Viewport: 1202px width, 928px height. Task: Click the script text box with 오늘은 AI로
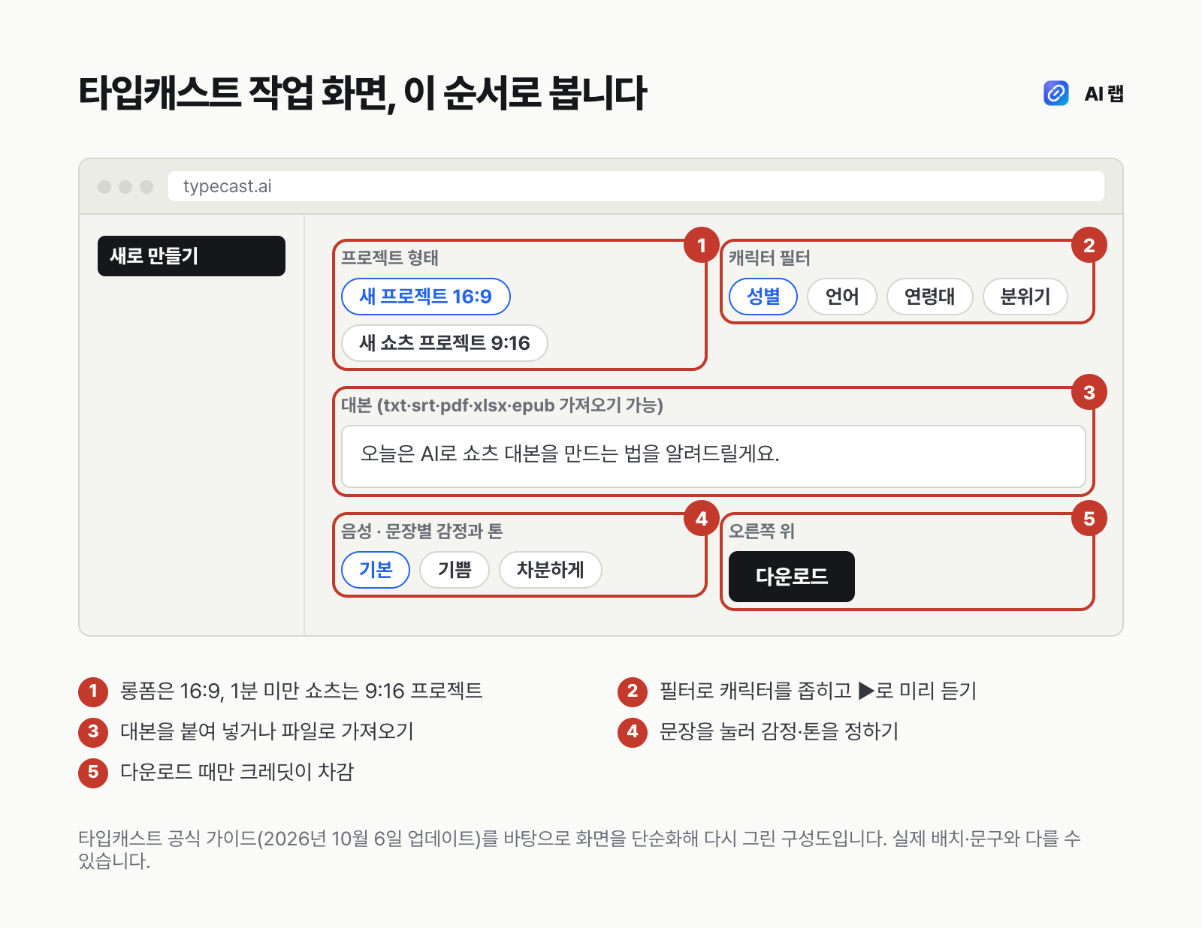(714, 456)
